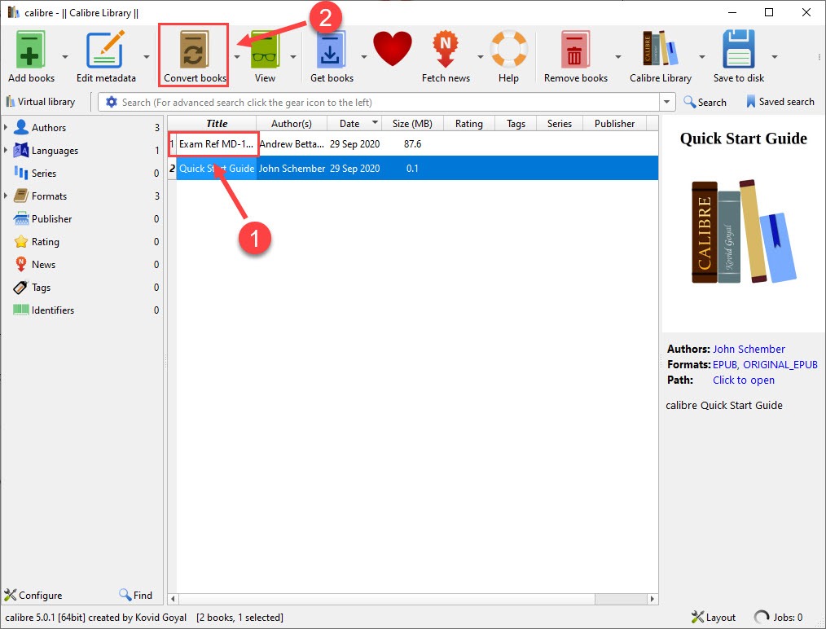Select Series in the tag browser
The height and width of the screenshot is (629, 826).
click(x=44, y=174)
